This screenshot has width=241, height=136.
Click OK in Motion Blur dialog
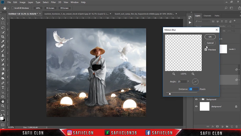210,37
